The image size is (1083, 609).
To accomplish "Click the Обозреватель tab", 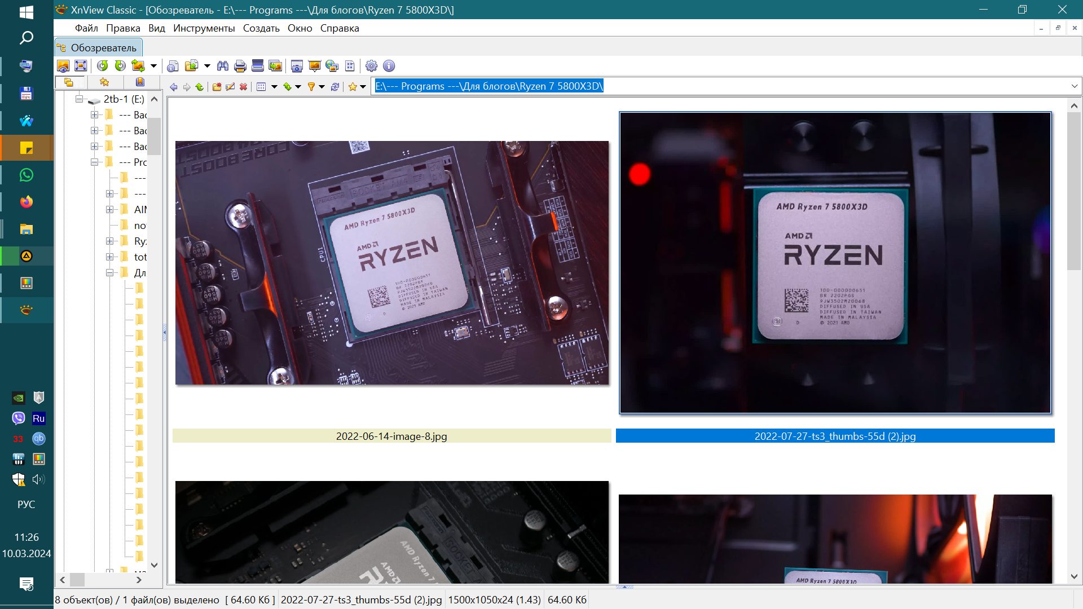I will point(99,48).
